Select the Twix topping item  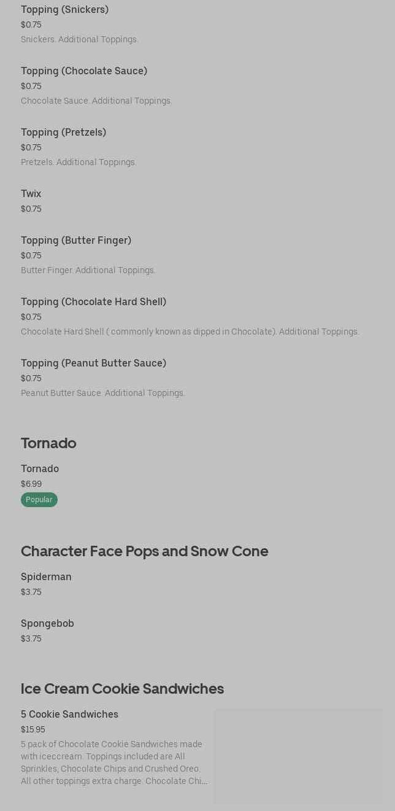[31, 194]
